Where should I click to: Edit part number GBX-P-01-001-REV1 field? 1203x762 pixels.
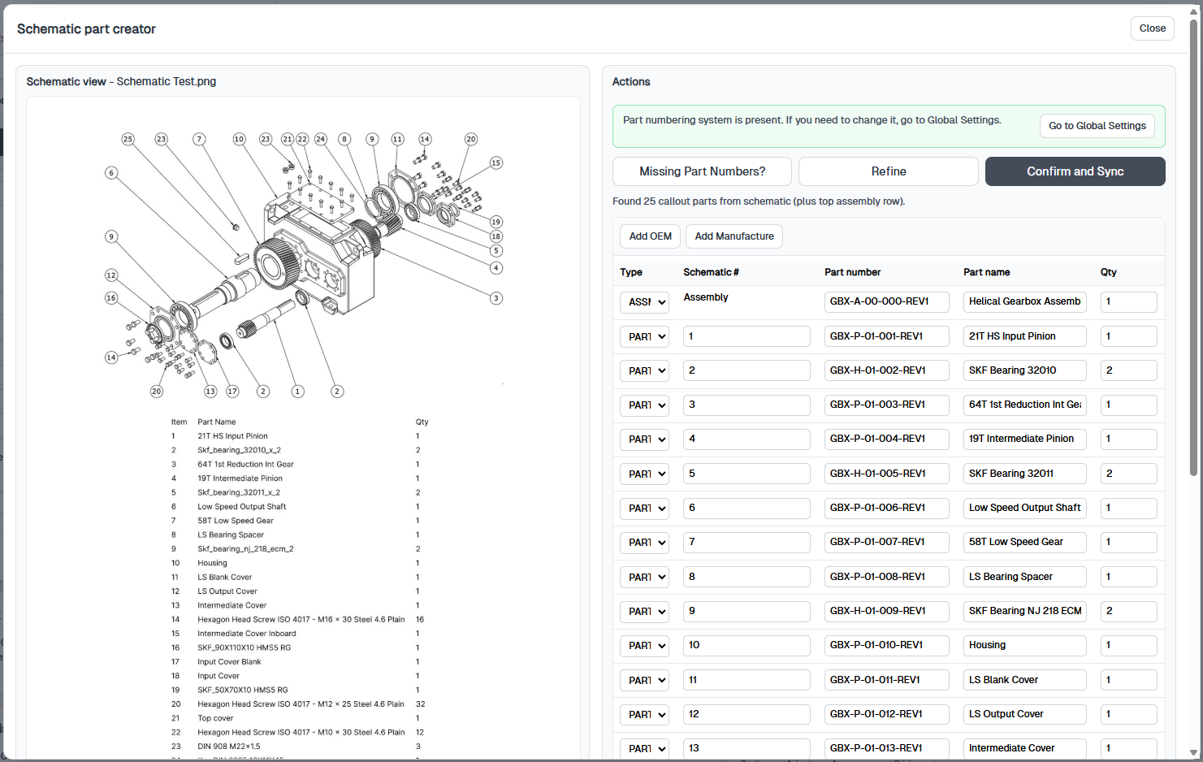coord(886,336)
